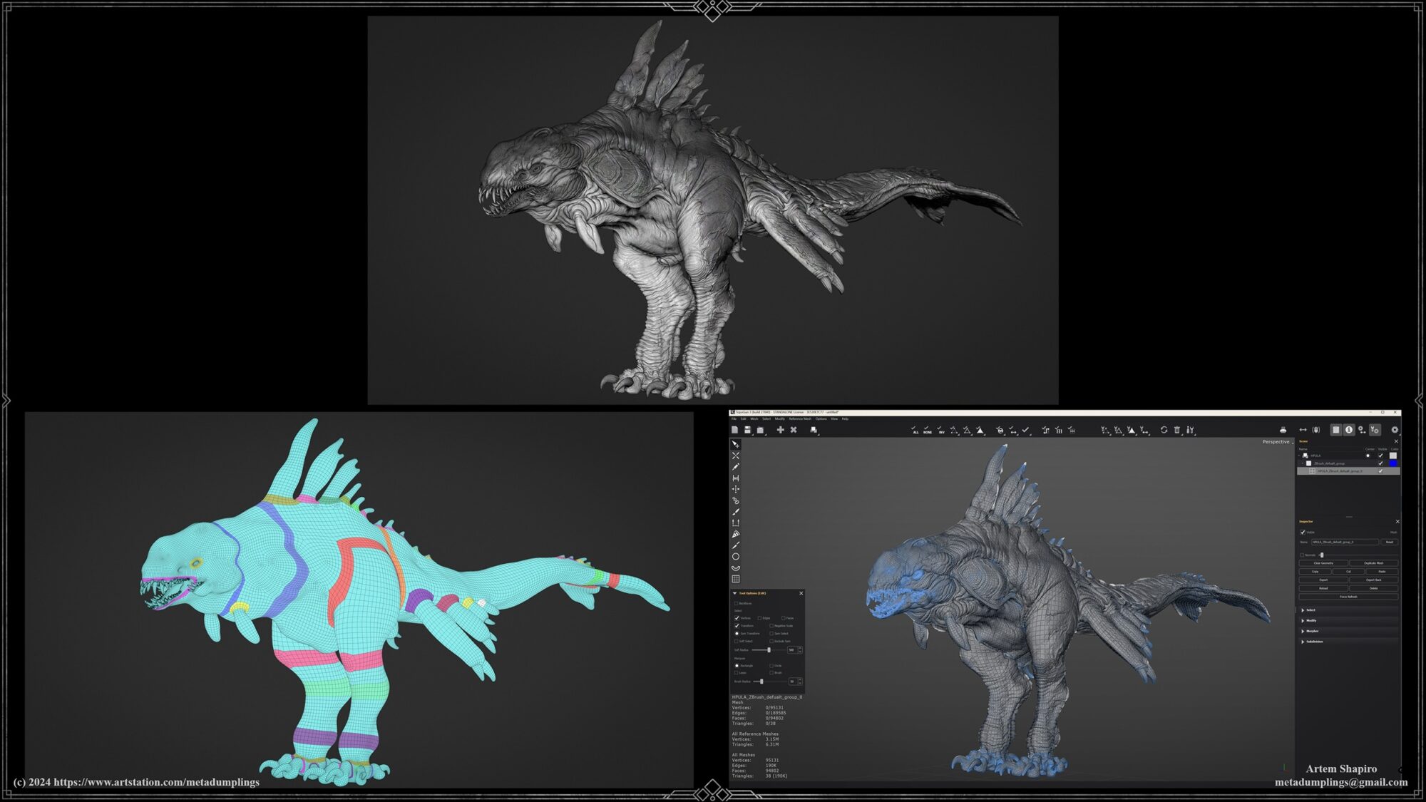Image resolution: width=1426 pixels, height=802 pixels.
Task: Toggle the info panel icon
Action: pyautogui.click(x=1349, y=430)
